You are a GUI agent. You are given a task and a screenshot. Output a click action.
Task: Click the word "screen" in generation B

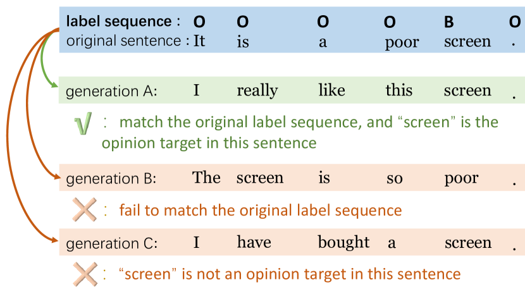tap(260, 178)
